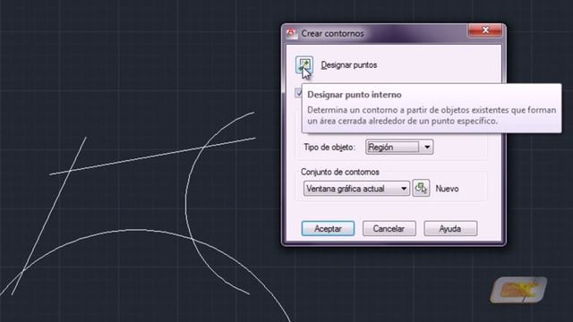Click the Aceptar button
The height and width of the screenshot is (322, 573).
(328, 229)
